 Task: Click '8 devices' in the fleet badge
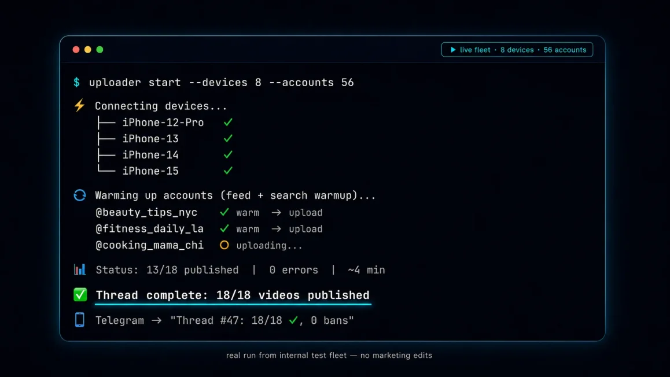(x=517, y=50)
